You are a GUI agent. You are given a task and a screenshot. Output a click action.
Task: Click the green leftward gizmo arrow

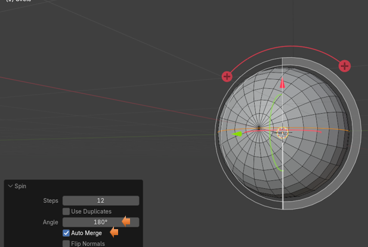(x=237, y=134)
